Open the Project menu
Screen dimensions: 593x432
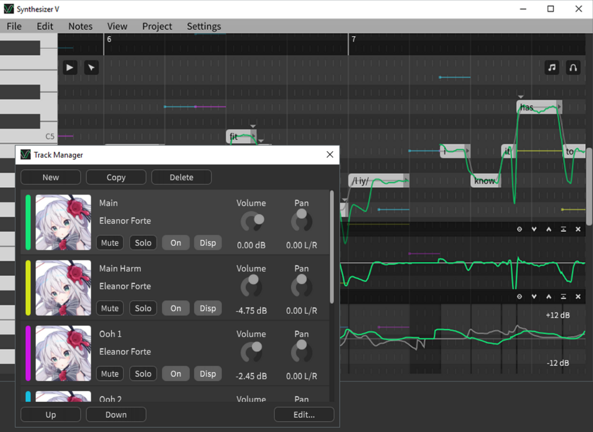click(x=157, y=26)
